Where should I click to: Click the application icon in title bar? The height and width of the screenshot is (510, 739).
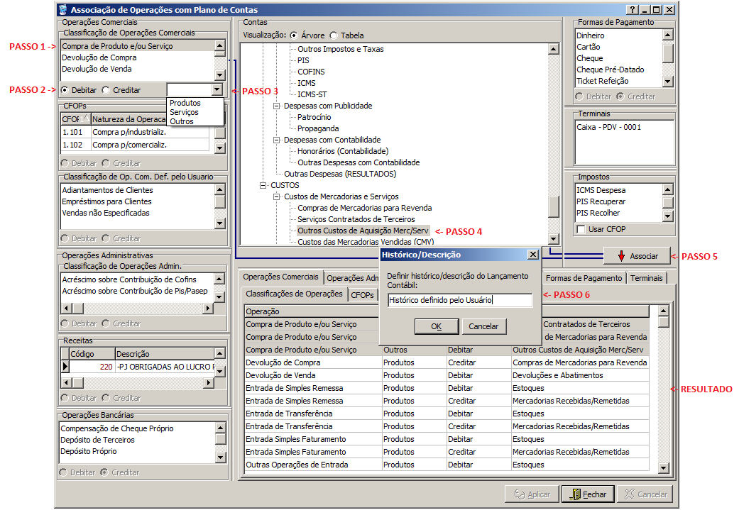[x=63, y=10]
